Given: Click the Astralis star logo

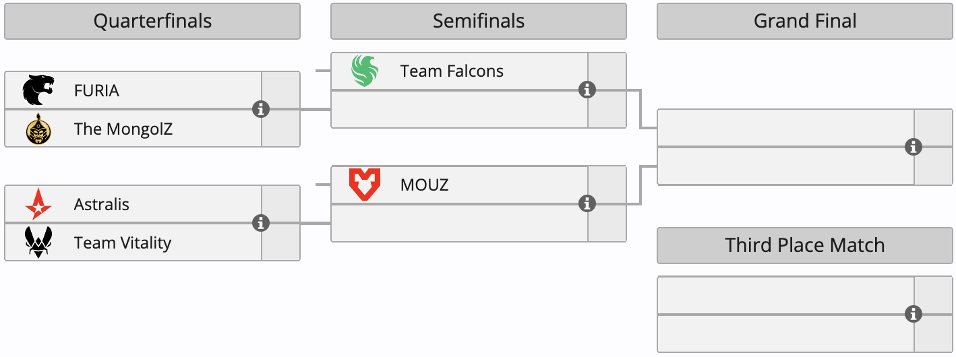Looking at the screenshot, I should (x=38, y=204).
